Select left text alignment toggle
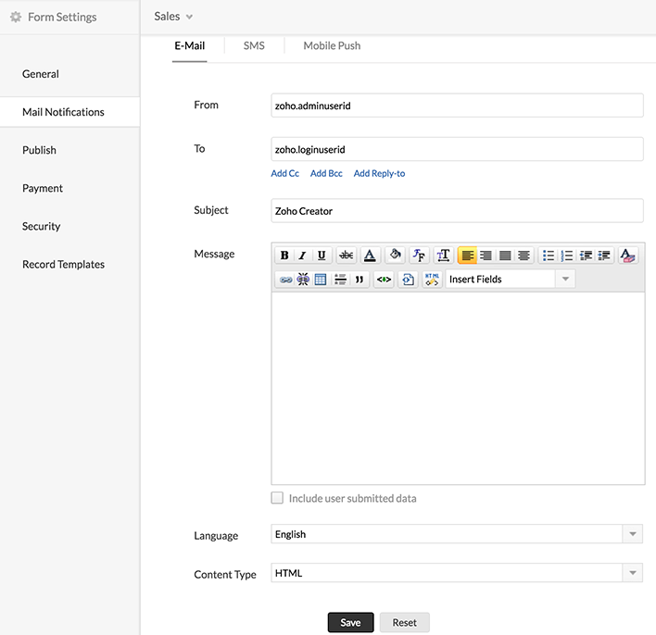Image resolution: width=656 pixels, height=635 pixels. click(467, 255)
